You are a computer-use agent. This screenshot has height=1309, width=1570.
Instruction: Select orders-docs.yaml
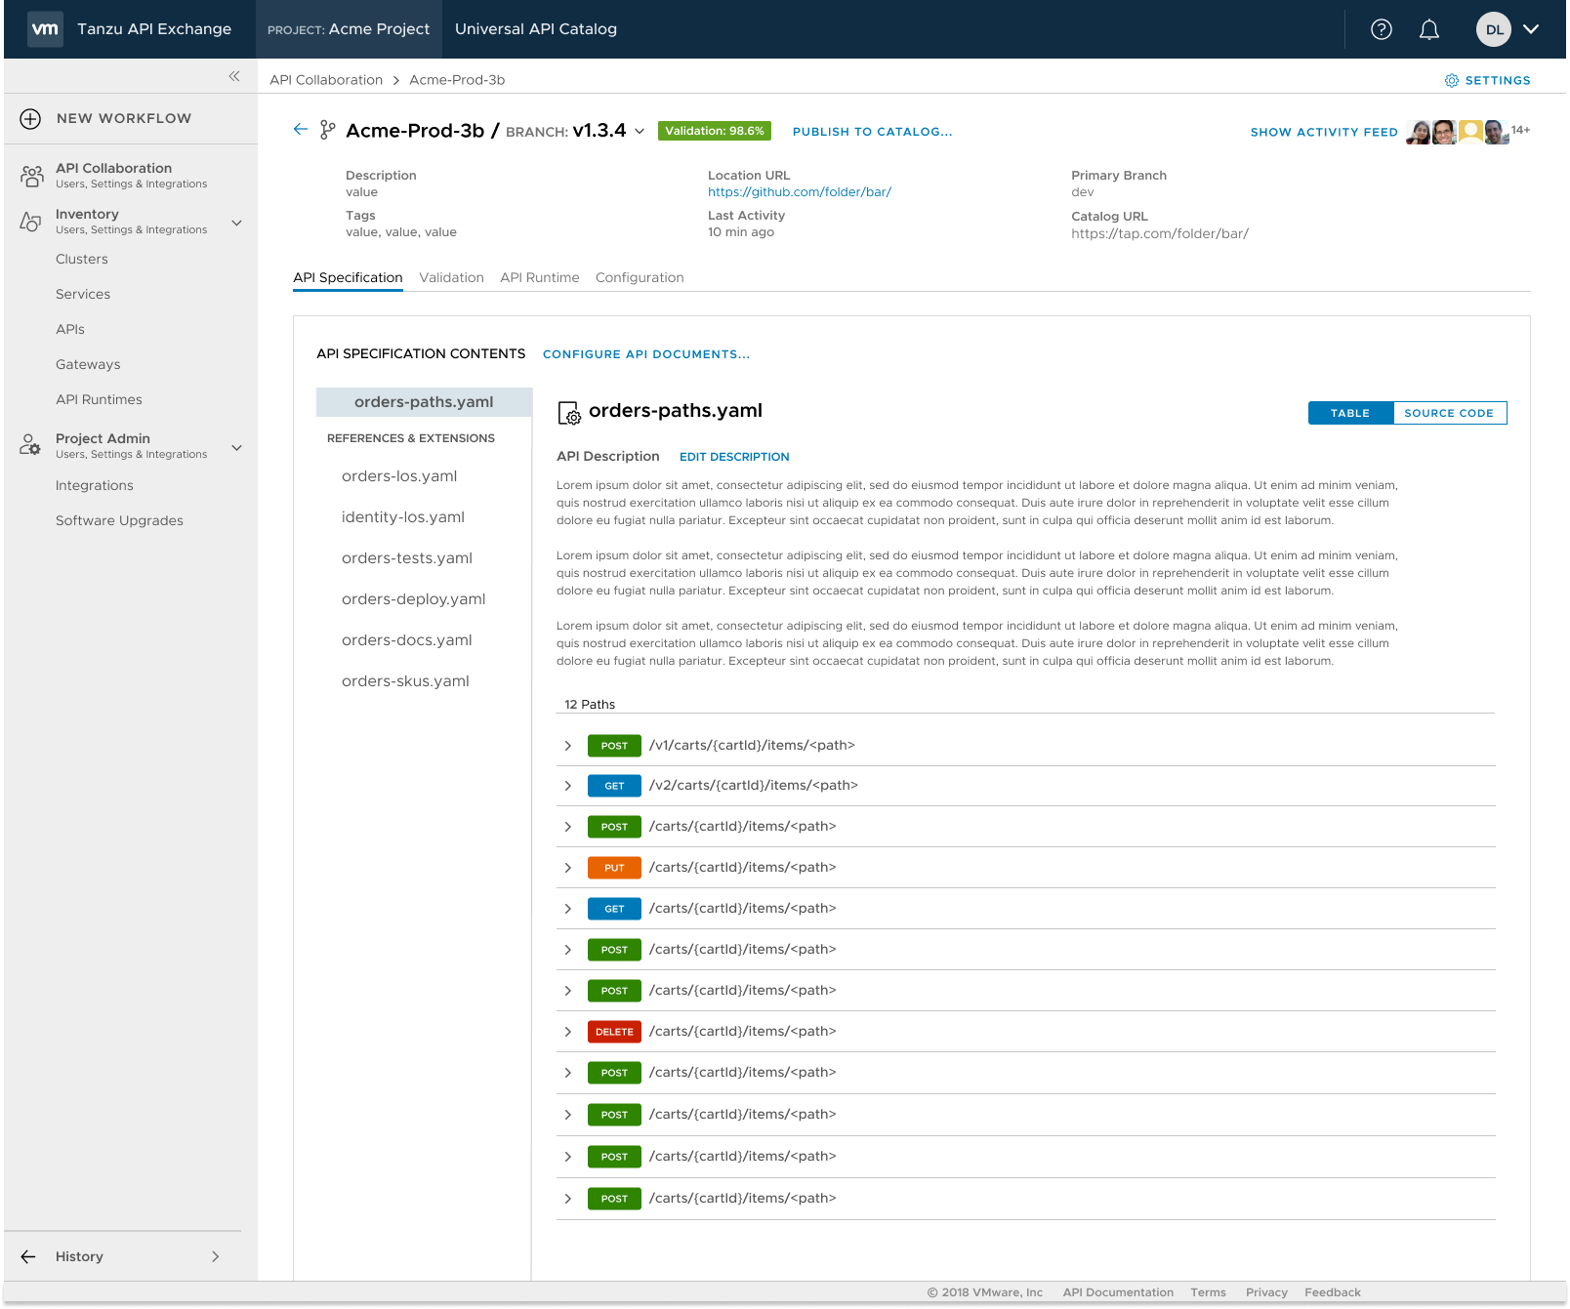[407, 640]
